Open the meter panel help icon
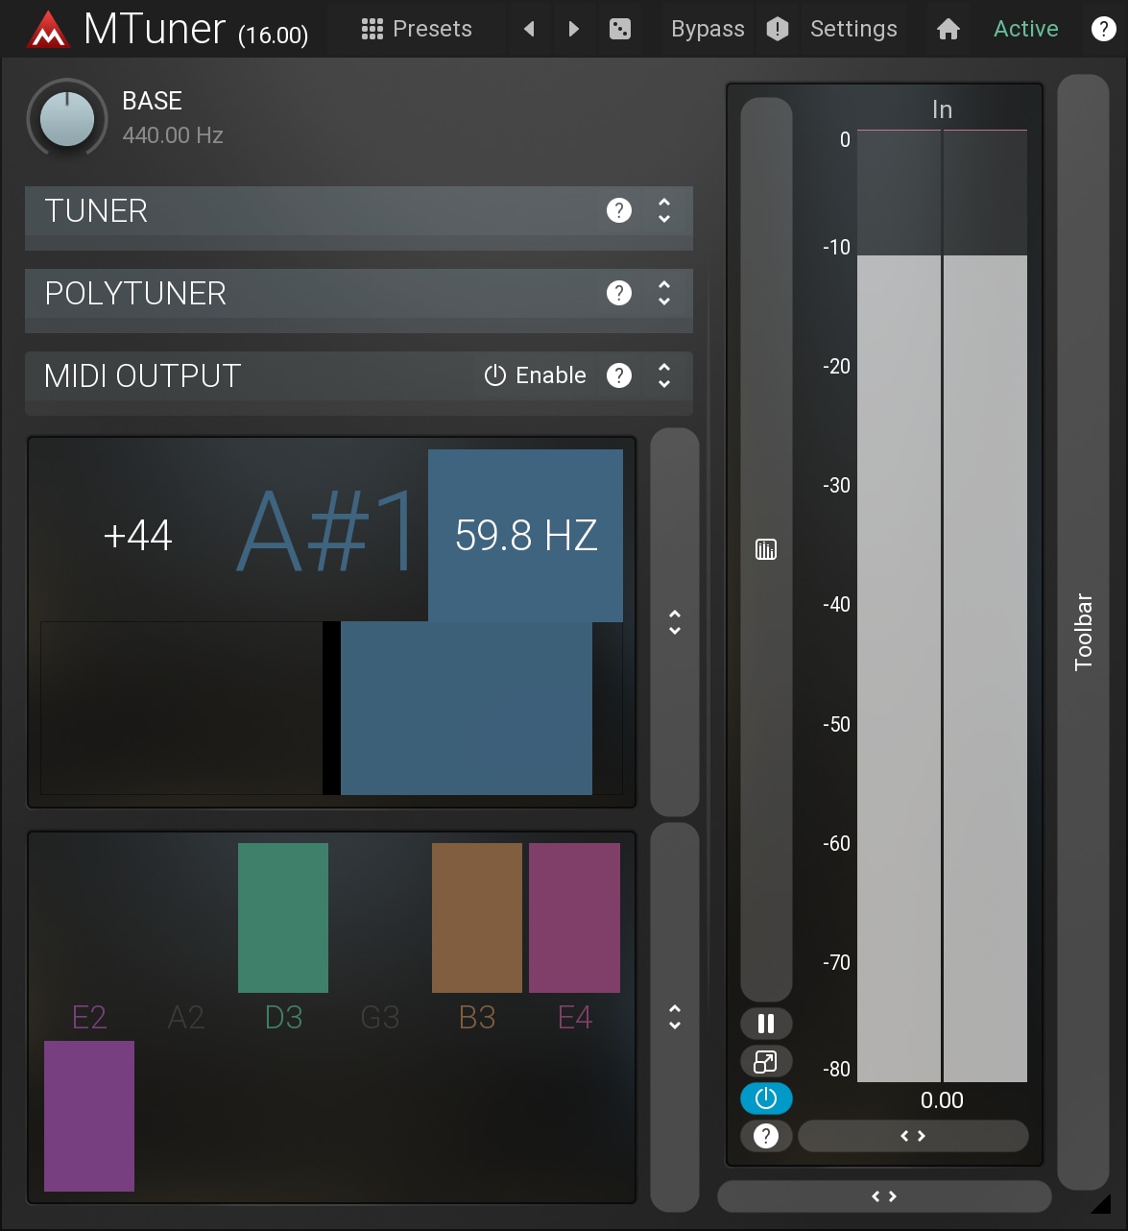Screen dimensions: 1128x1231 coord(766,1136)
